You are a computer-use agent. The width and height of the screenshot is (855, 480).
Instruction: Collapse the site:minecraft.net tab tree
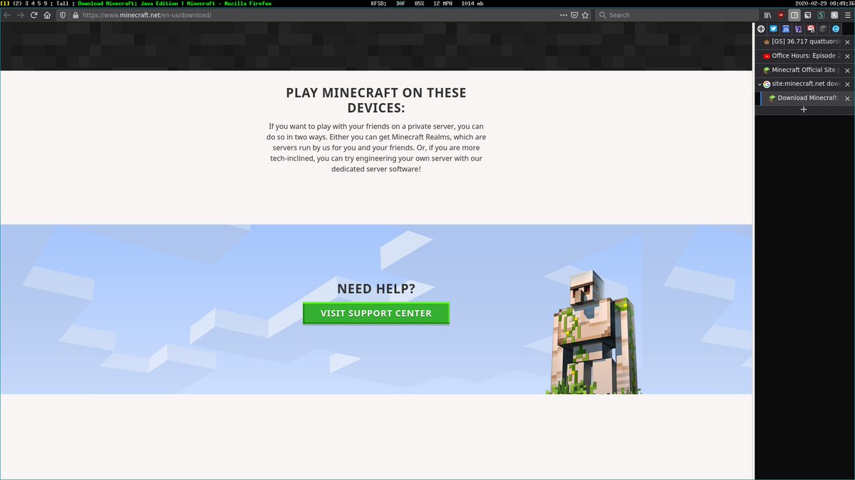pos(760,84)
